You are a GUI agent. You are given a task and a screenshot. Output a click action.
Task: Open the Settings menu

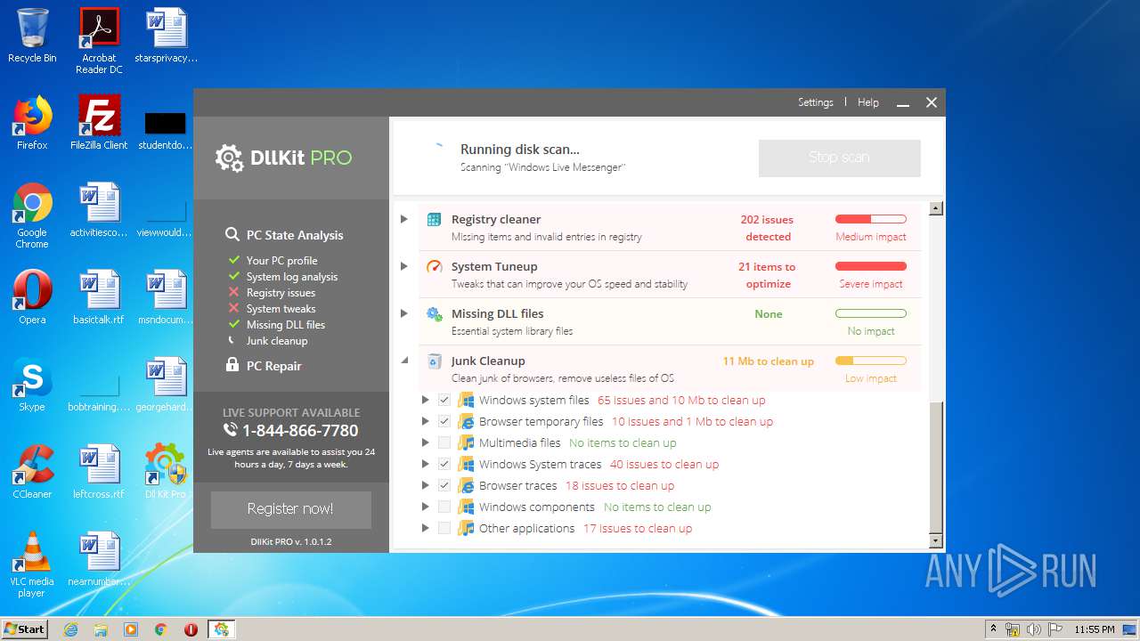[x=816, y=102]
